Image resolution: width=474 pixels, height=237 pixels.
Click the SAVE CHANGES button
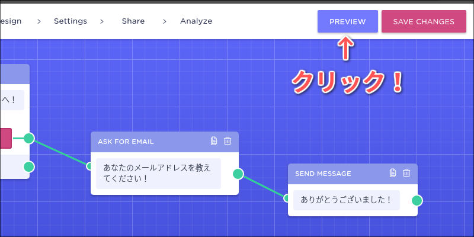(x=424, y=21)
